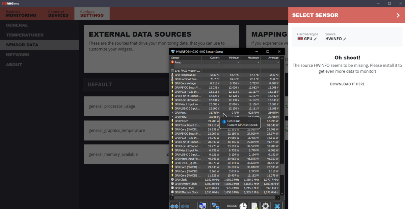Click the HWiNFO network computers icon
Image resolution: width=405 pixels, height=209 pixels.
(x=216, y=206)
